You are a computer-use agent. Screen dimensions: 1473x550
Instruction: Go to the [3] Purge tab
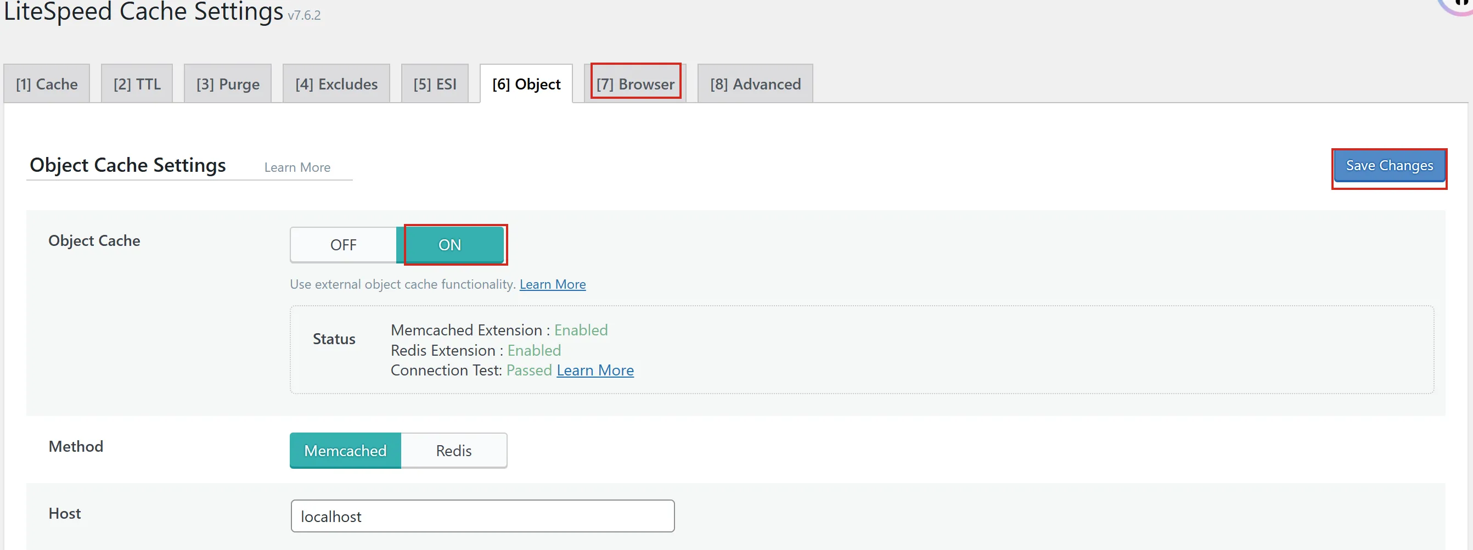click(x=228, y=84)
